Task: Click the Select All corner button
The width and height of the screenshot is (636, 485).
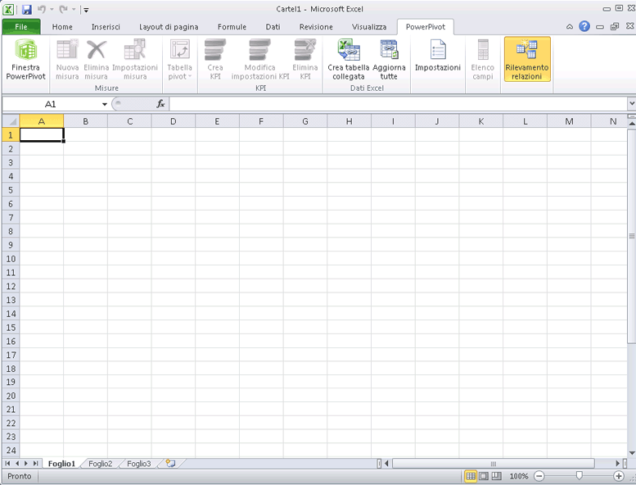Action: tap(11, 121)
